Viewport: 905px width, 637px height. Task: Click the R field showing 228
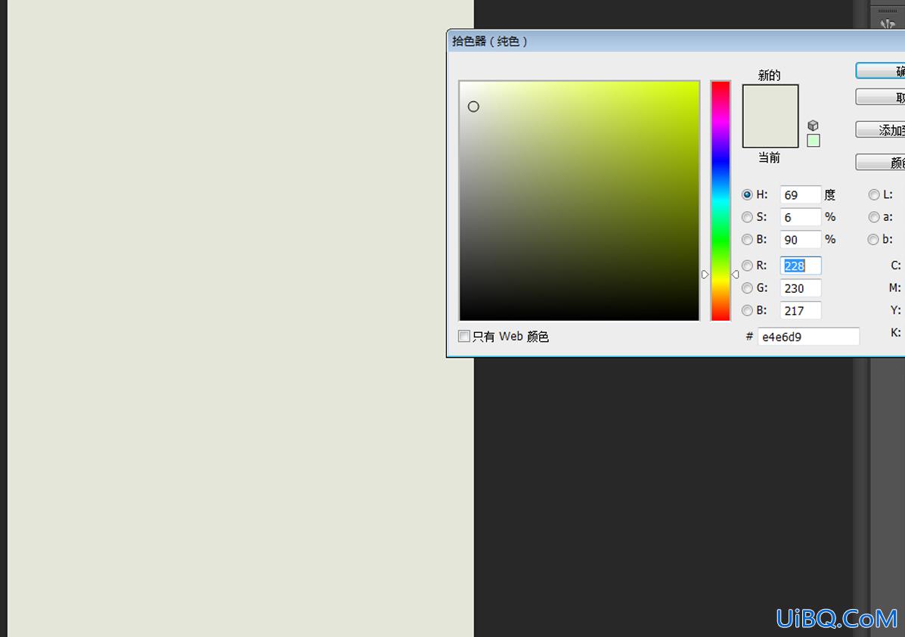[800, 266]
